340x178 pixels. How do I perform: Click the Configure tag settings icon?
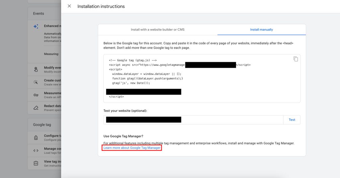point(36,138)
